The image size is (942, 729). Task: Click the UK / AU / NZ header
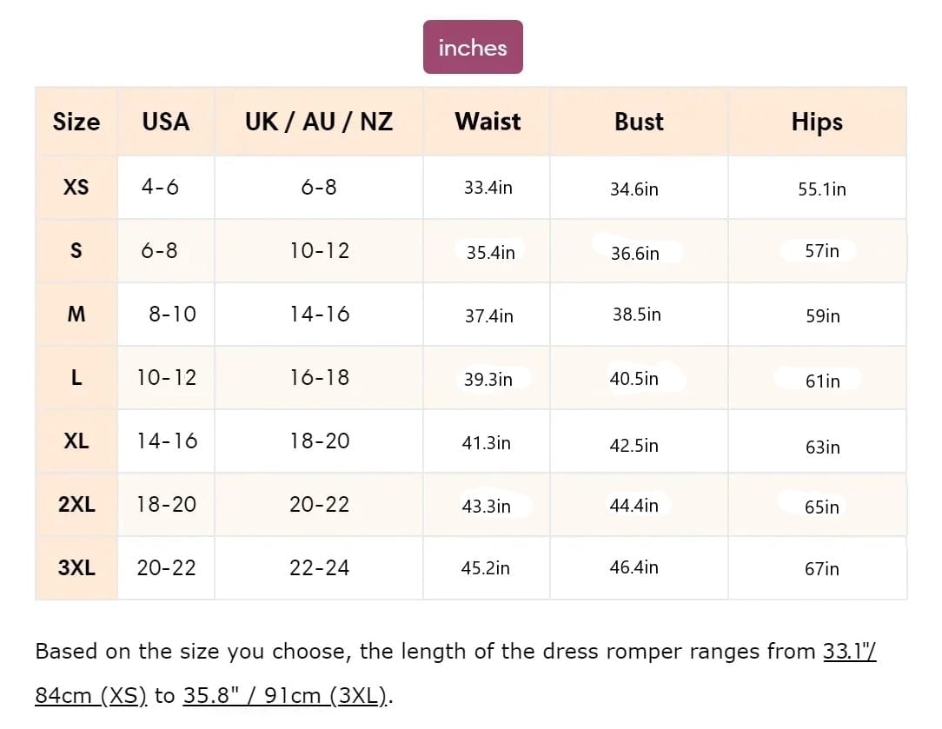319,122
